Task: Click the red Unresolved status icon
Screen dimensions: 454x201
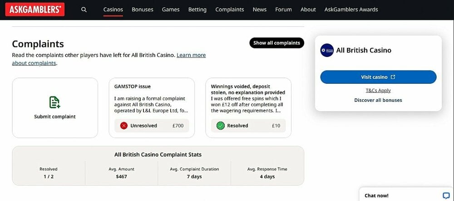Action: pyautogui.click(x=123, y=126)
